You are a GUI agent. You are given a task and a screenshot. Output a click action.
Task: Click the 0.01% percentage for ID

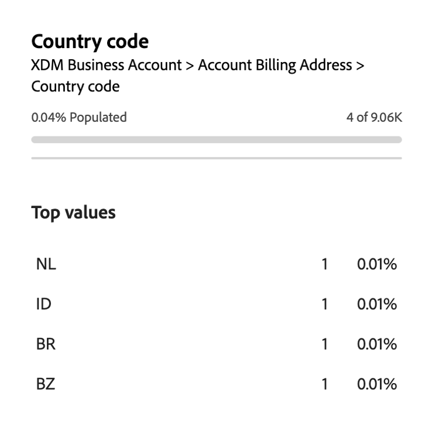tap(377, 304)
